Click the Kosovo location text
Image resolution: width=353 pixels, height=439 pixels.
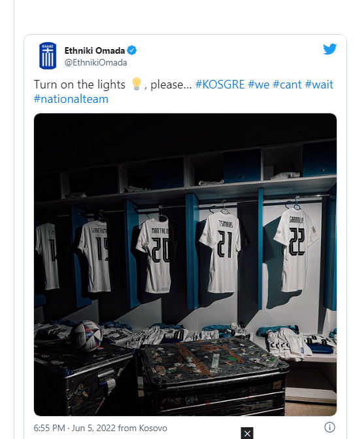pos(153,428)
